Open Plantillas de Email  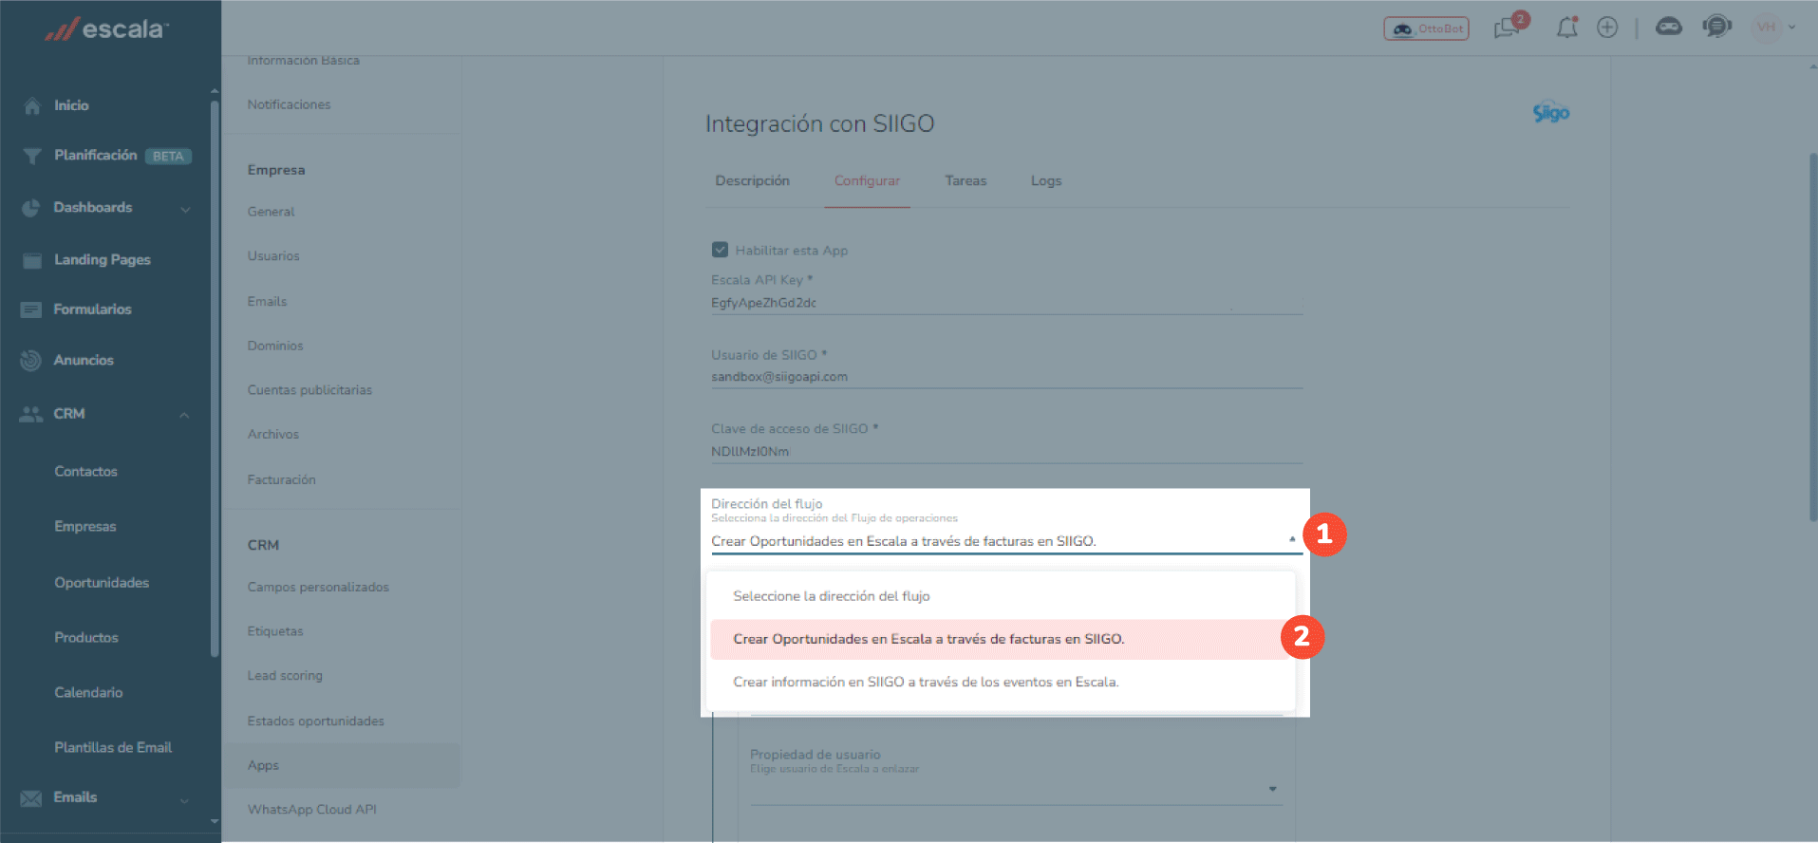[113, 747]
